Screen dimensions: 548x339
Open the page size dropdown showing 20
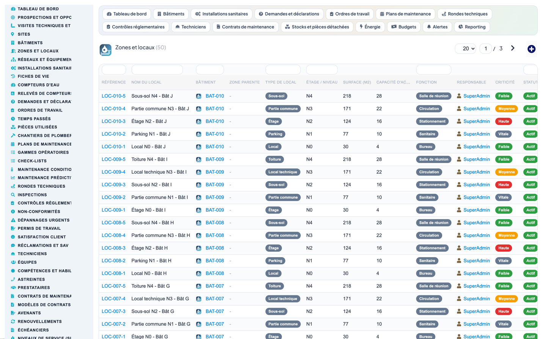[x=465, y=49]
